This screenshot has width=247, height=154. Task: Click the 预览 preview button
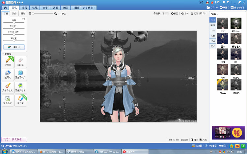pyautogui.click(x=203, y=140)
